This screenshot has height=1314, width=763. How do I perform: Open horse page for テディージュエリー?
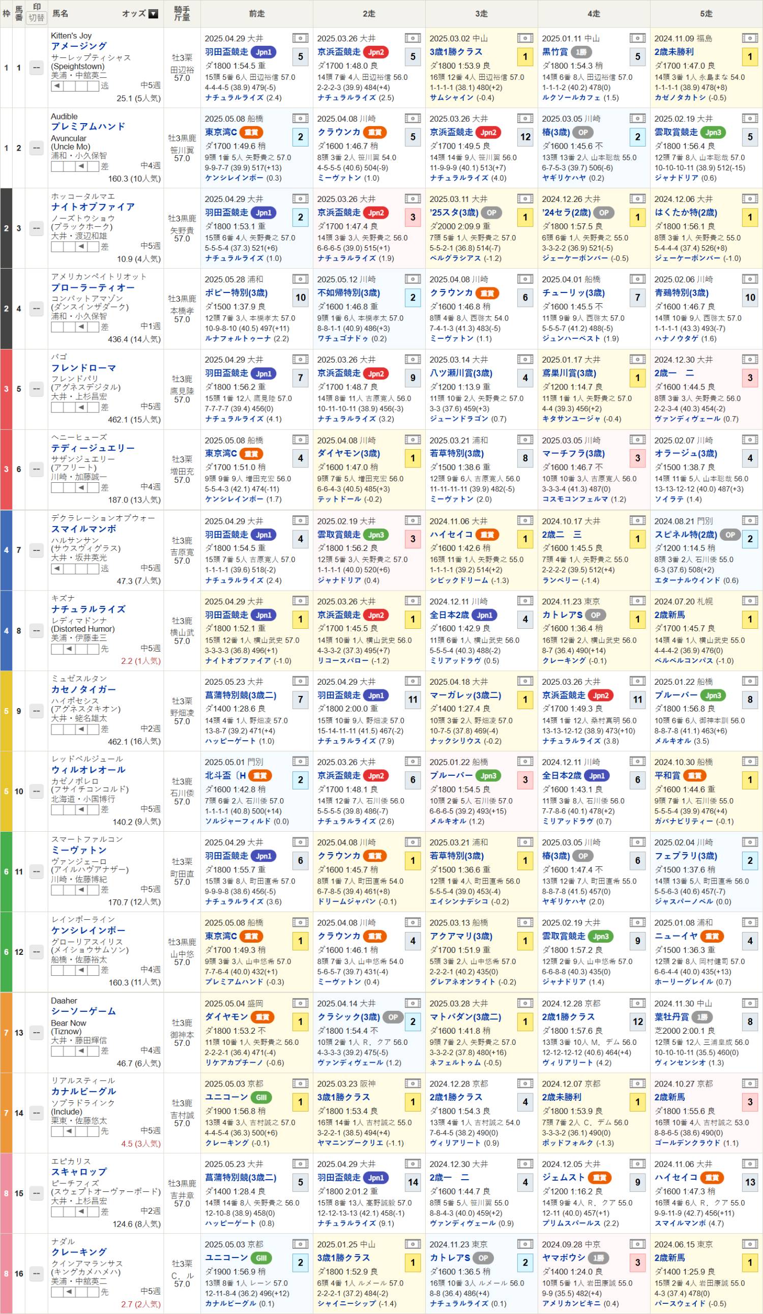(92, 448)
